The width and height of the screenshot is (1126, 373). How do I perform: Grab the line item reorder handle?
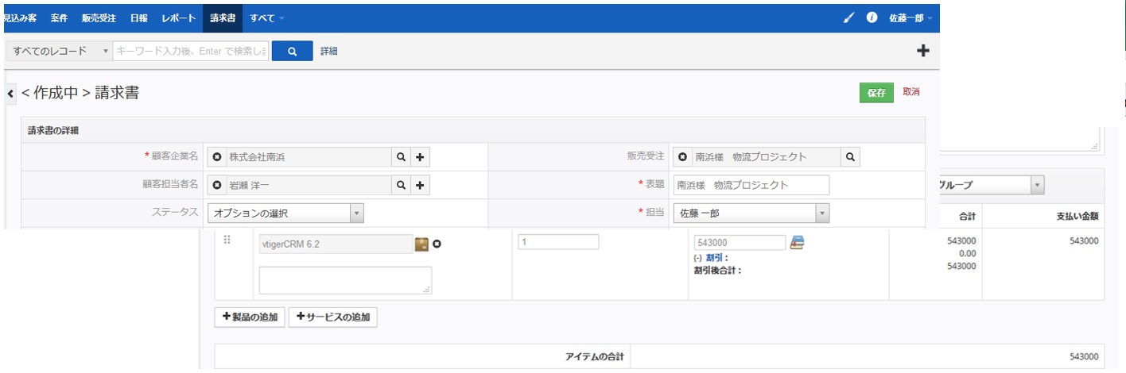[x=227, y=240]
